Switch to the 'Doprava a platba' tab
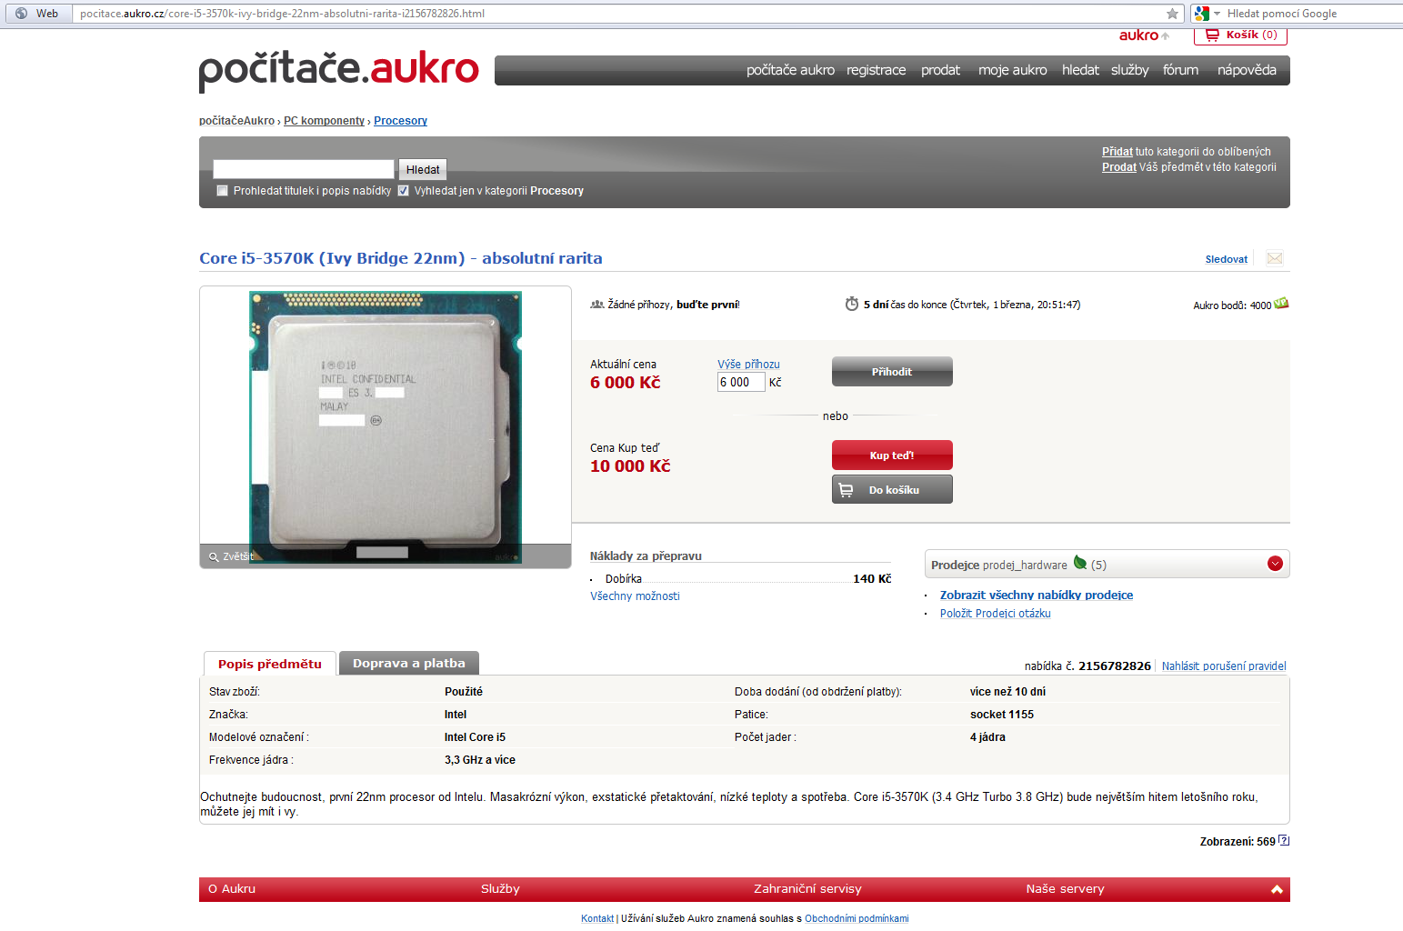1403x931 pixels. point(408,664)
